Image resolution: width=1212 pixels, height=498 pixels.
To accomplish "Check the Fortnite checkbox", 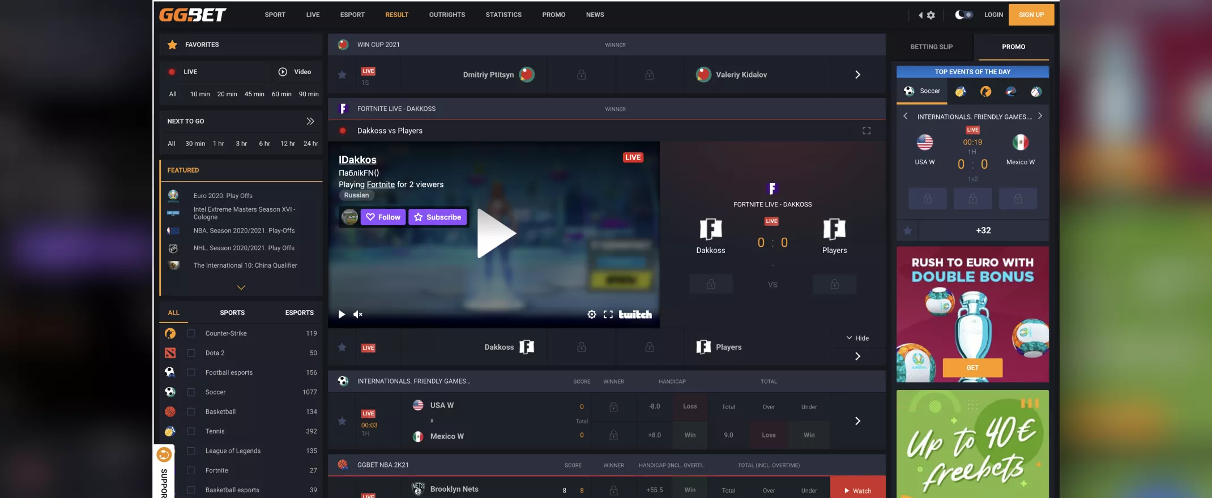I will 191,470.
